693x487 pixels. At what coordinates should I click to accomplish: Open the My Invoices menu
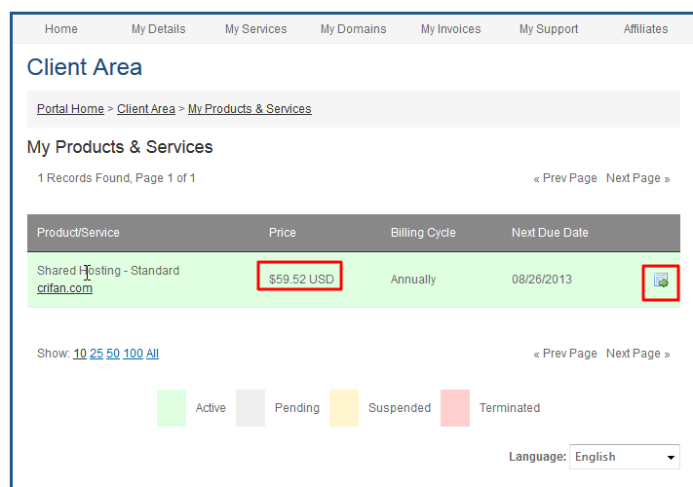[450, 29]
